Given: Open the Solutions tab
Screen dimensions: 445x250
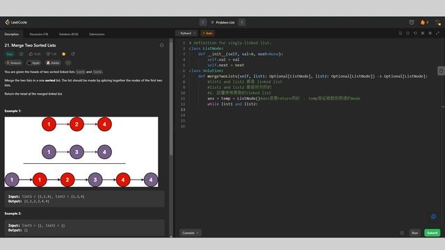Looking at the screenshot, I should tap(68, 34).
